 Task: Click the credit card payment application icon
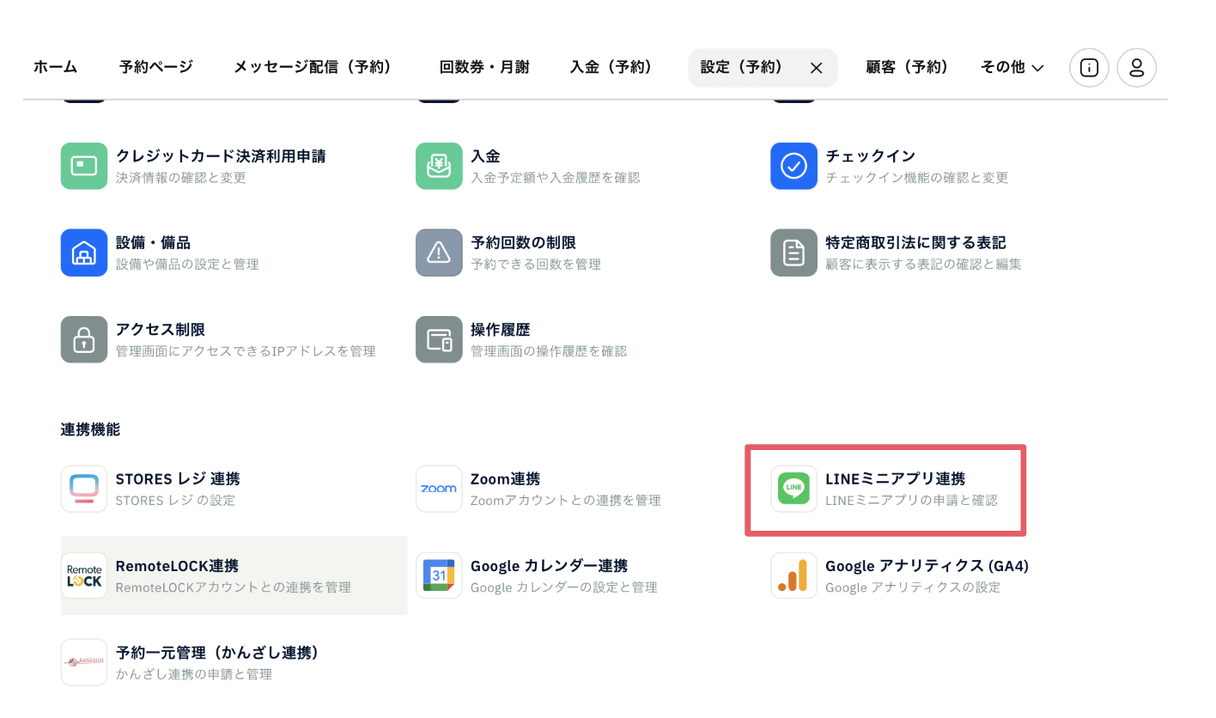click(84, 166)
